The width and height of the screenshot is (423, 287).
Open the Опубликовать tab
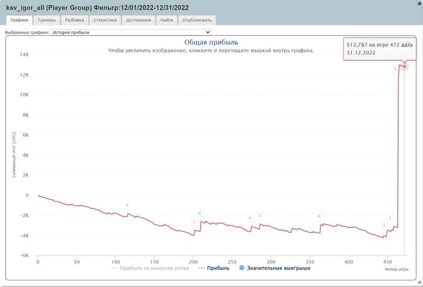(x=196, y=20)
